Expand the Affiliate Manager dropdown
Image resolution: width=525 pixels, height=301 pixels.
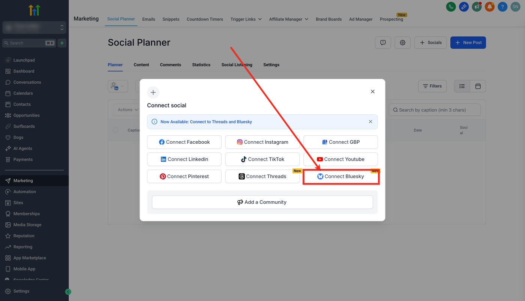click(288, 19)
